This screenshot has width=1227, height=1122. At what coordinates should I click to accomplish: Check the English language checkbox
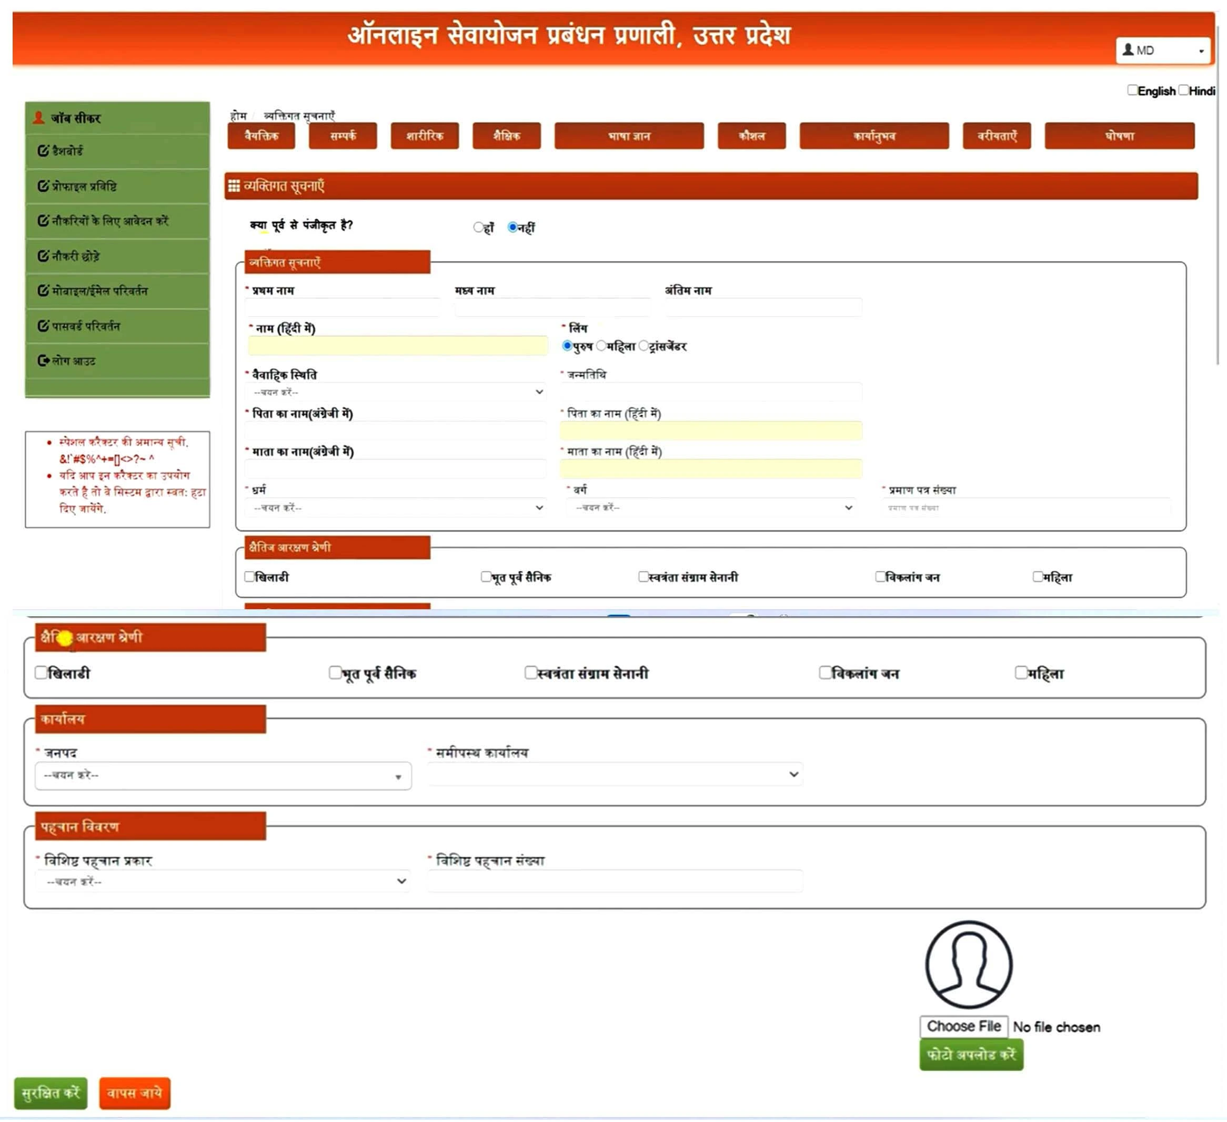click(1132, 90)
